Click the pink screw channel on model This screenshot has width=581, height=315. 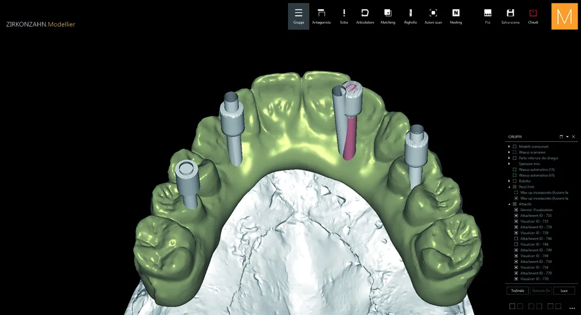[350, 137]
